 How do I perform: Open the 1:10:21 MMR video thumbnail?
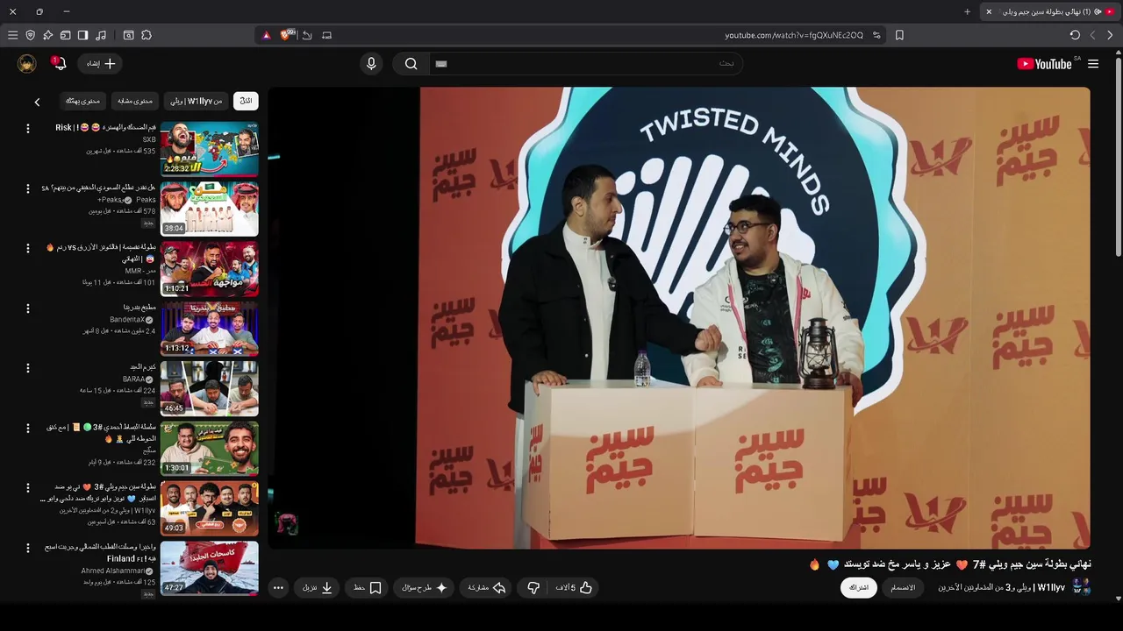pos(210,268)
